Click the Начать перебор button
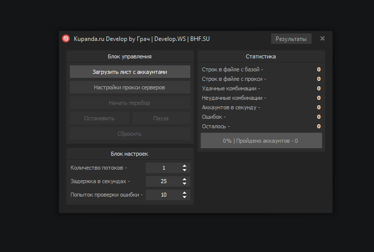This screenshot has height=252, width=374. click(130, 103)
